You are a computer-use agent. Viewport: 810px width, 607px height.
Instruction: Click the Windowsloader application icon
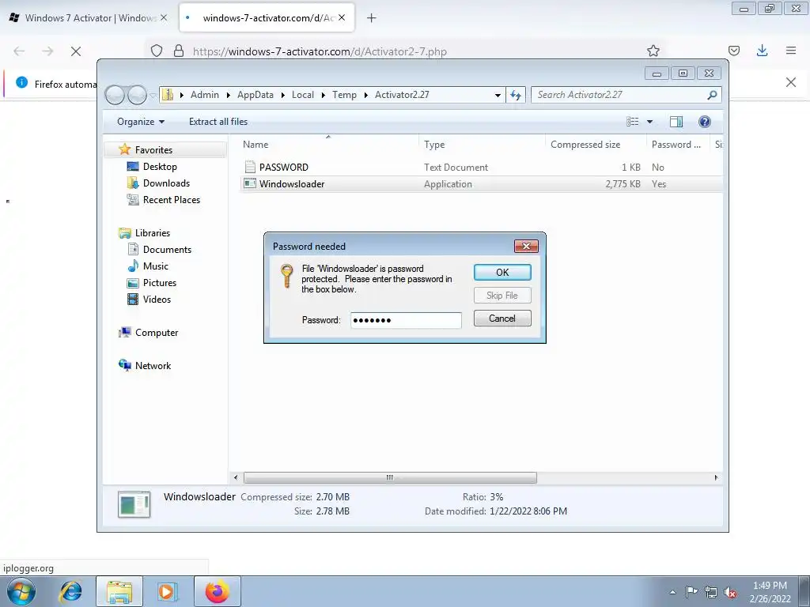pyautogui.click(x=250, y=183)
